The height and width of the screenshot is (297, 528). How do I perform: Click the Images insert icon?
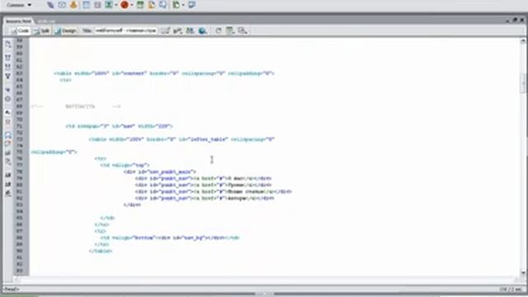click(x=109, y=5)
